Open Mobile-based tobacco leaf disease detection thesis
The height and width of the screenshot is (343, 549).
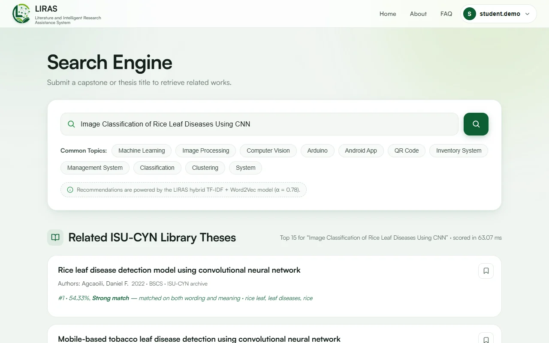(199, 339)
